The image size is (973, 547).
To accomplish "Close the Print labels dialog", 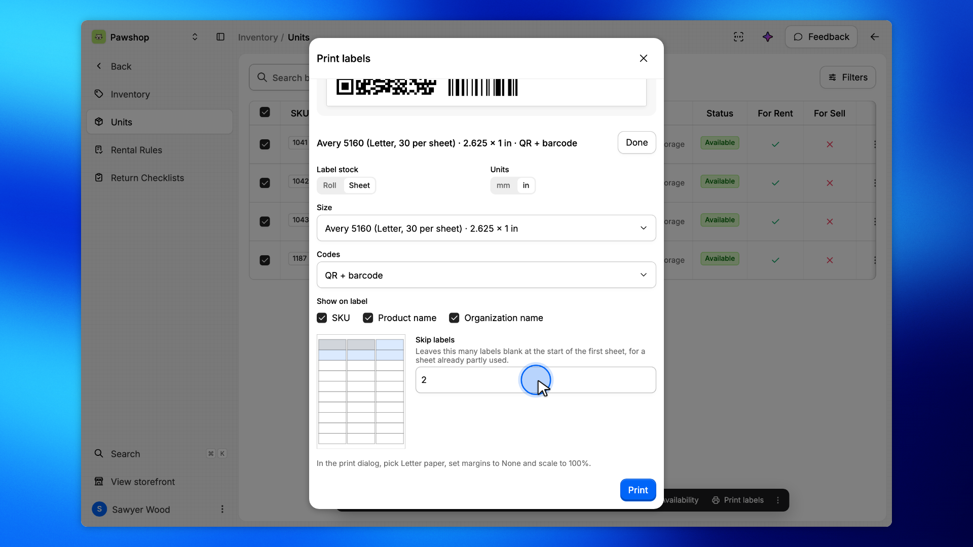I will [644, 58].
